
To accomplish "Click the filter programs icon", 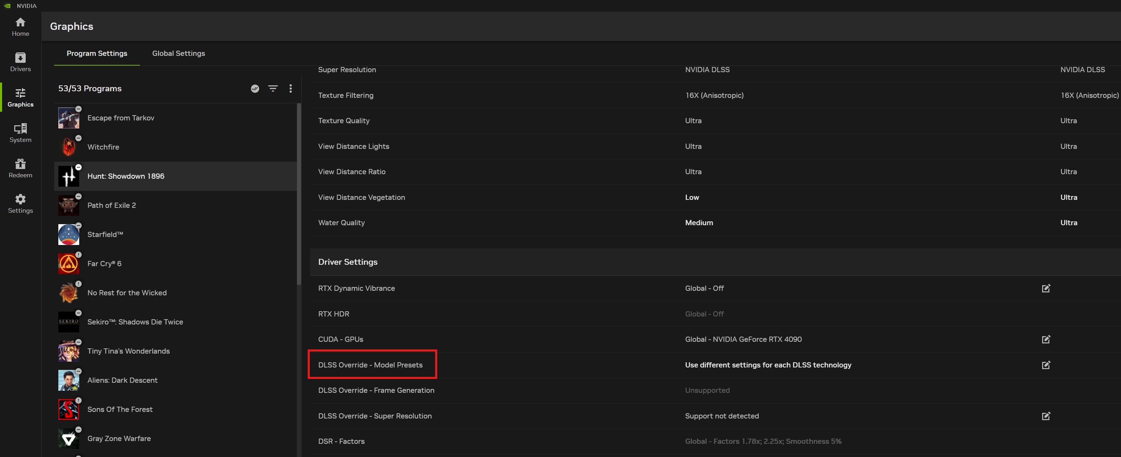I will [x=273, y=89].
